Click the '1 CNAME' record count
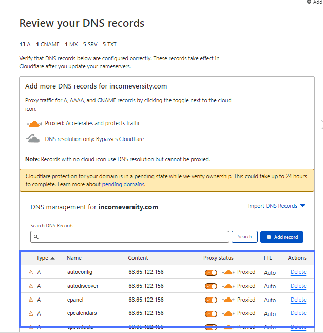 (x=48, y=44)
